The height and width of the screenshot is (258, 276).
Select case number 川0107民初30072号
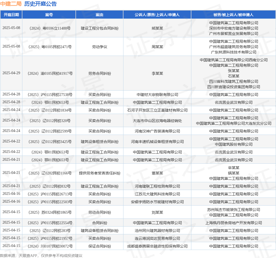pos(50,246)
